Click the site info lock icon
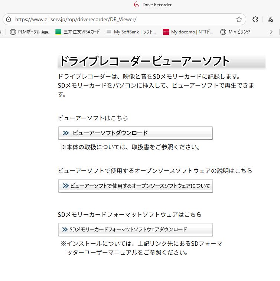Screen dimensions: 280x281 tap(9, 19)
